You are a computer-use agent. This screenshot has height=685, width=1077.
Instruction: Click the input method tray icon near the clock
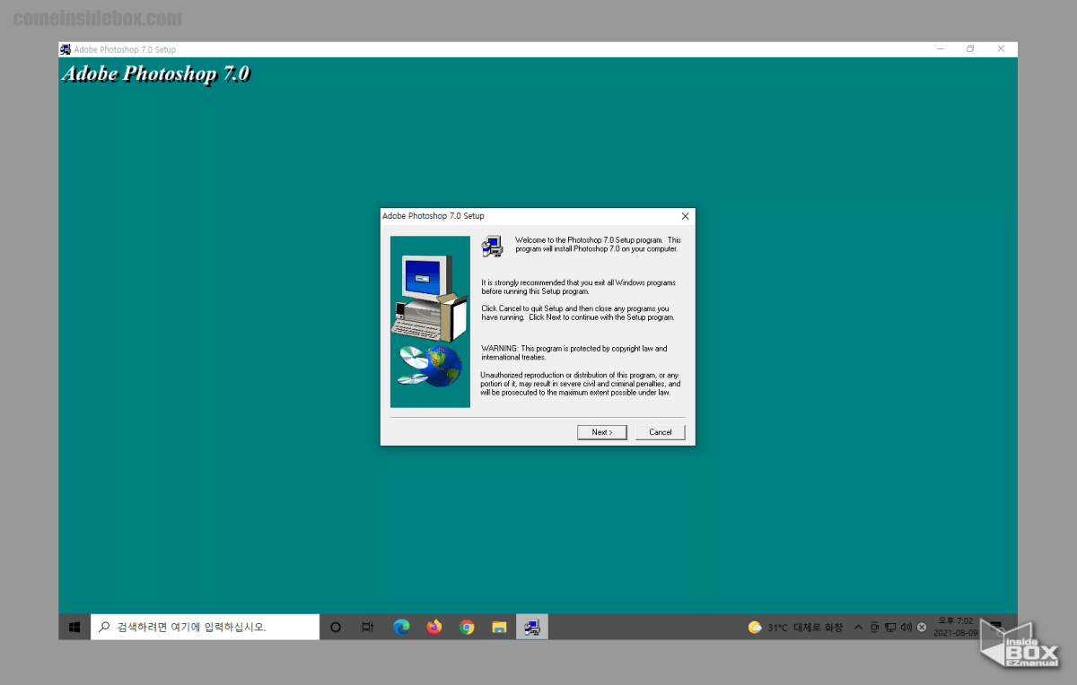[921, 628]
